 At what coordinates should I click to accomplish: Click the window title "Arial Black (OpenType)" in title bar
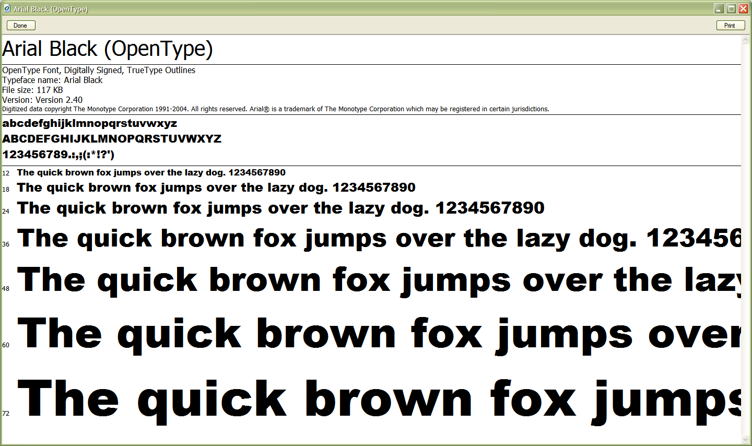[x=51, y=9]
